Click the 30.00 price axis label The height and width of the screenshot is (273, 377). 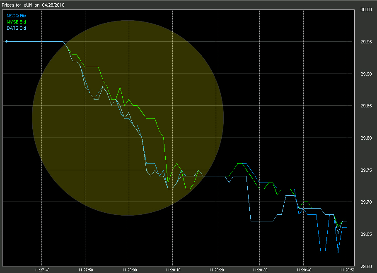tap(366, 9)
